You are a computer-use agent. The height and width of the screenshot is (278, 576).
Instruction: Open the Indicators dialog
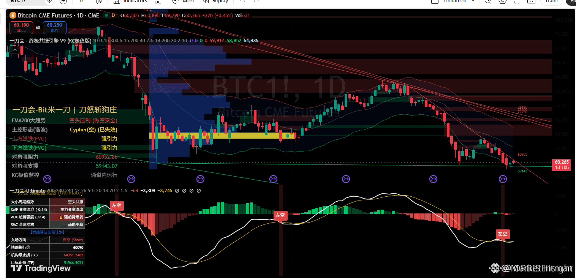coord(130,1)
